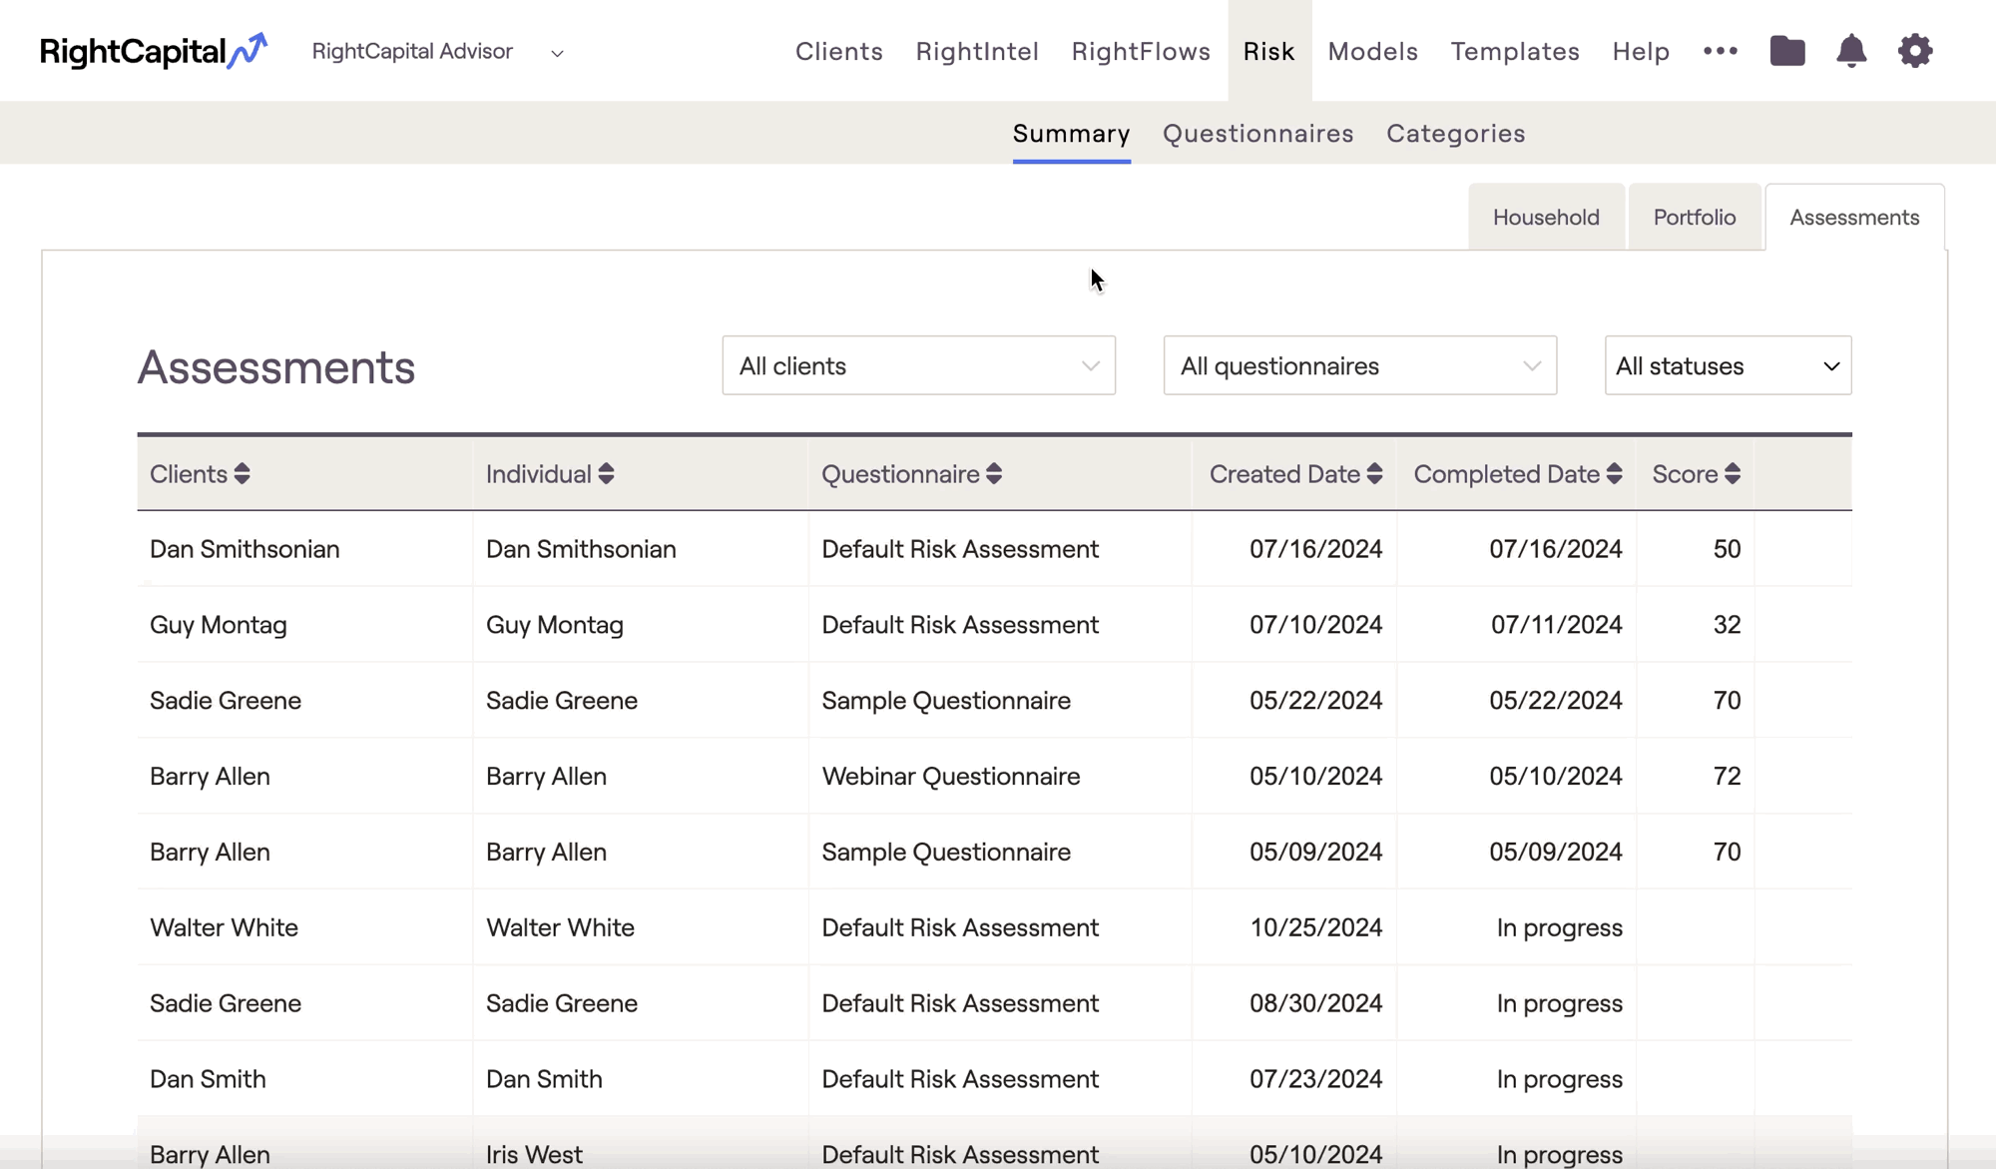Screen dimensions: 1996x1169
Task: Expand the RightCapital Advisor account dropdown
Action: tap(557, 53)
